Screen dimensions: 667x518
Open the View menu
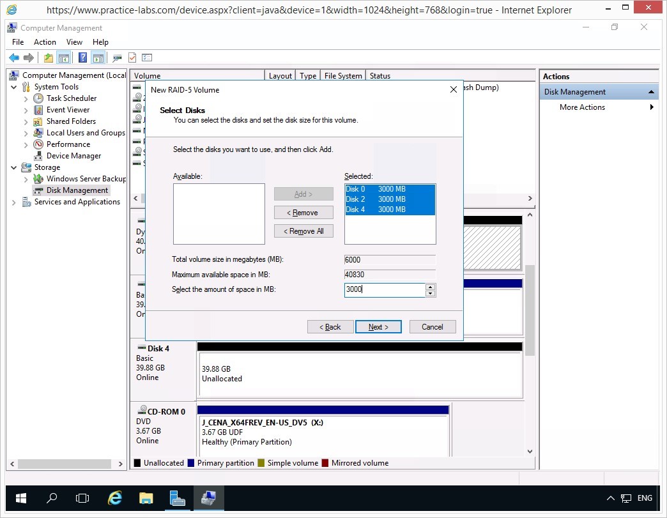tap(74, 42)
